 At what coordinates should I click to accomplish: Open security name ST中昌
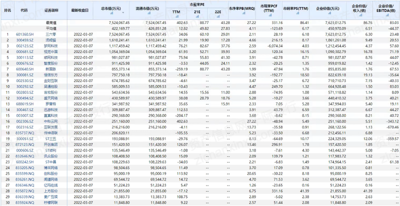[x=51, y=162]
